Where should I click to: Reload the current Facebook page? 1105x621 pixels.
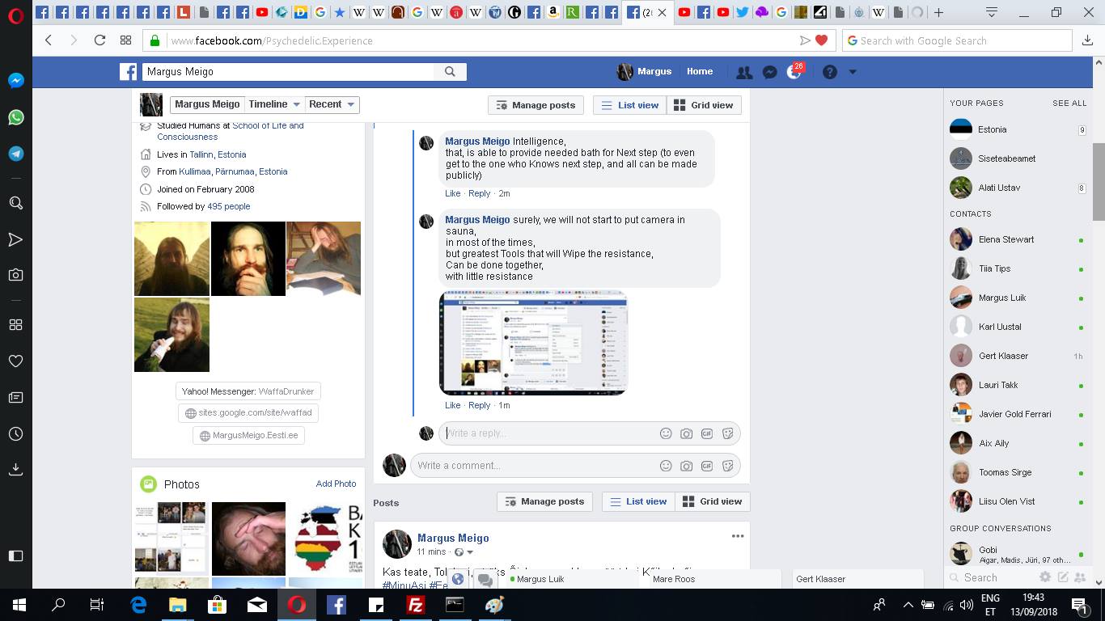point(99,40)
